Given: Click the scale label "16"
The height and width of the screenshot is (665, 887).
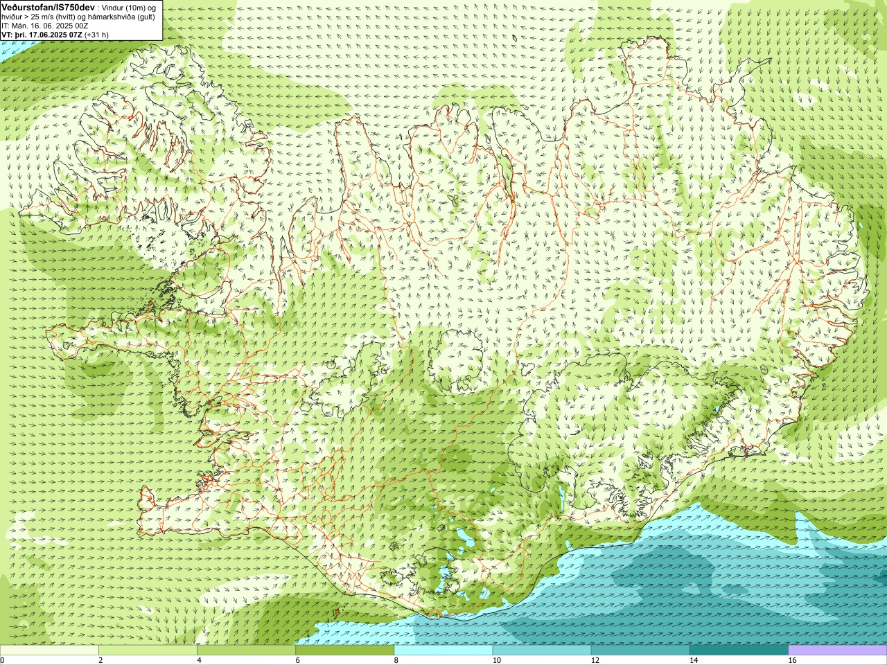Looking at the screenshot, I should click(793, 660).
